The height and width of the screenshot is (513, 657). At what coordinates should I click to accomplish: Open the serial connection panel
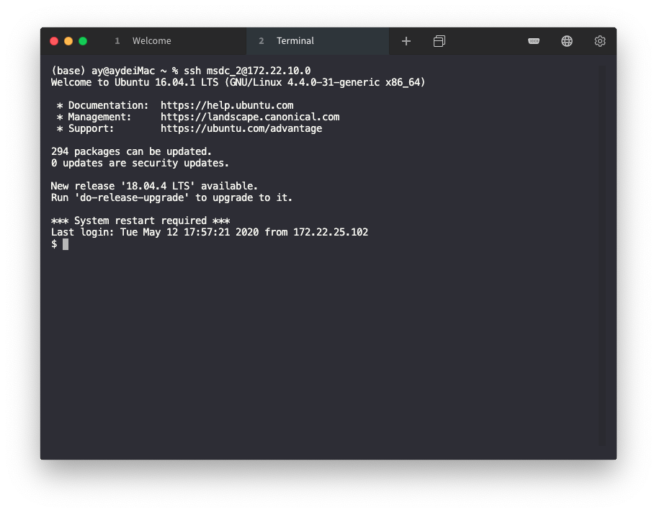pyautogui.click(x=534, y=41)
